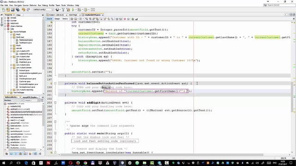Select myBankATM.java in Projects tree

tap(25, 54)
